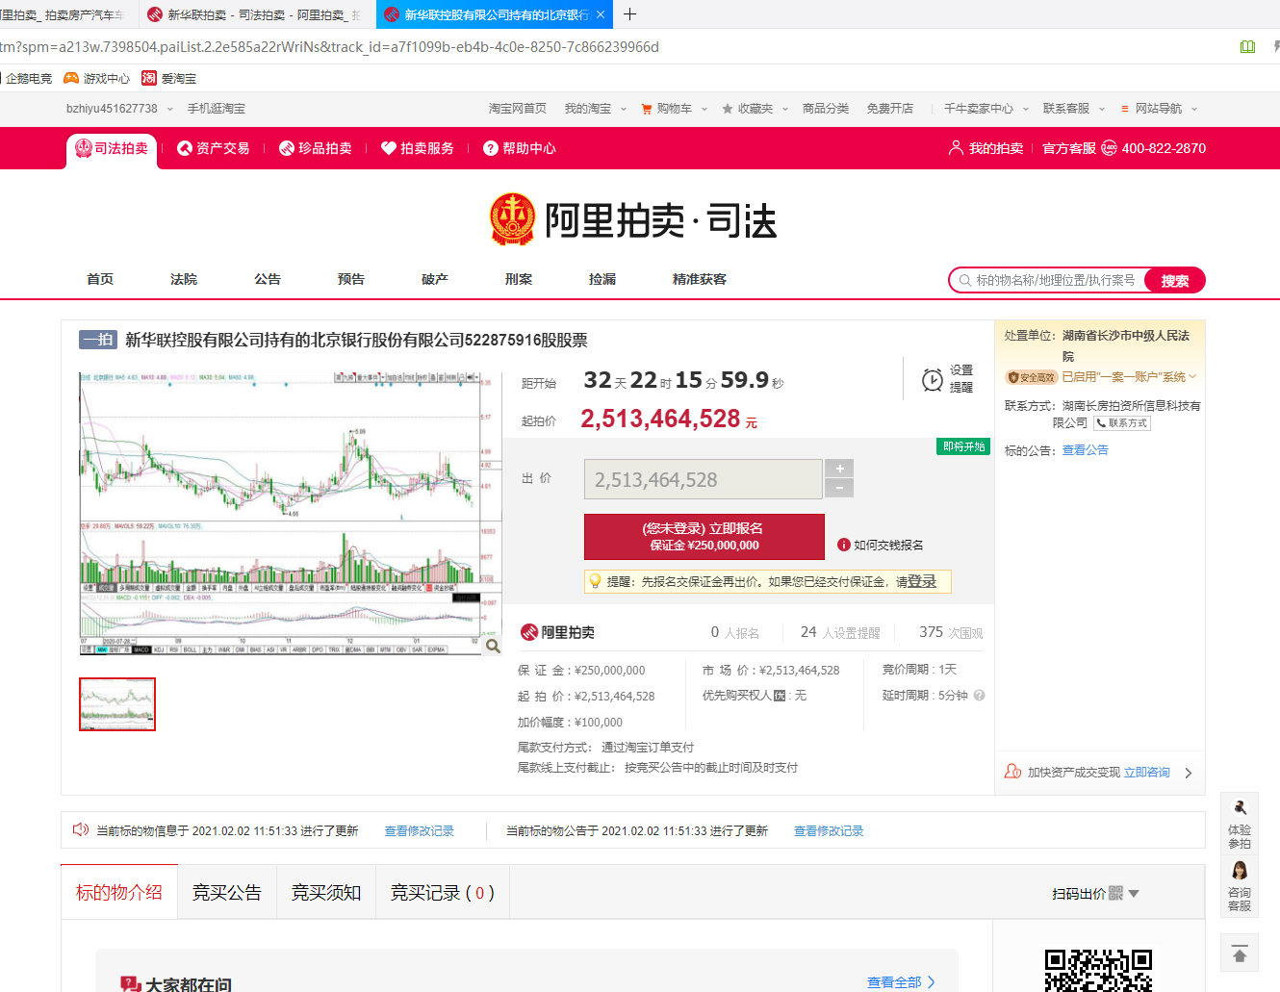The height and width of the screenshot is (992, 1280).
Task: View 标的物公告 查看修改记录 link
Action: point(829,831)
